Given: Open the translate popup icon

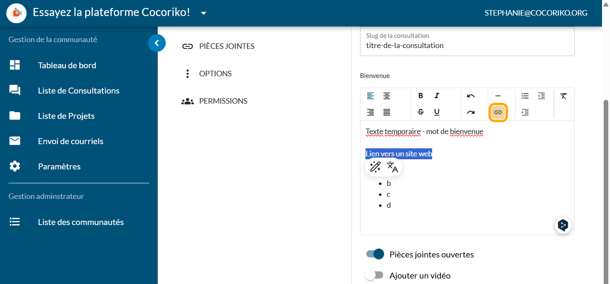Looking at the screenshot, I should point(392,167).
